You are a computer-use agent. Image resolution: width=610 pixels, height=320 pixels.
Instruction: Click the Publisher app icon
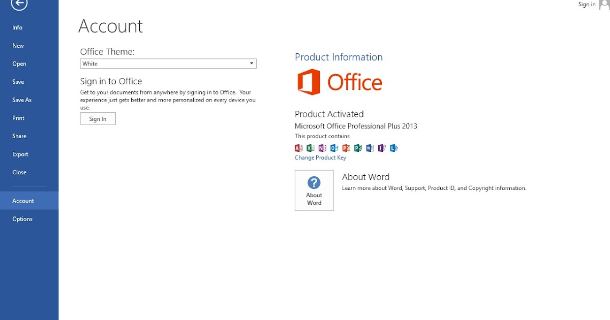358,148
